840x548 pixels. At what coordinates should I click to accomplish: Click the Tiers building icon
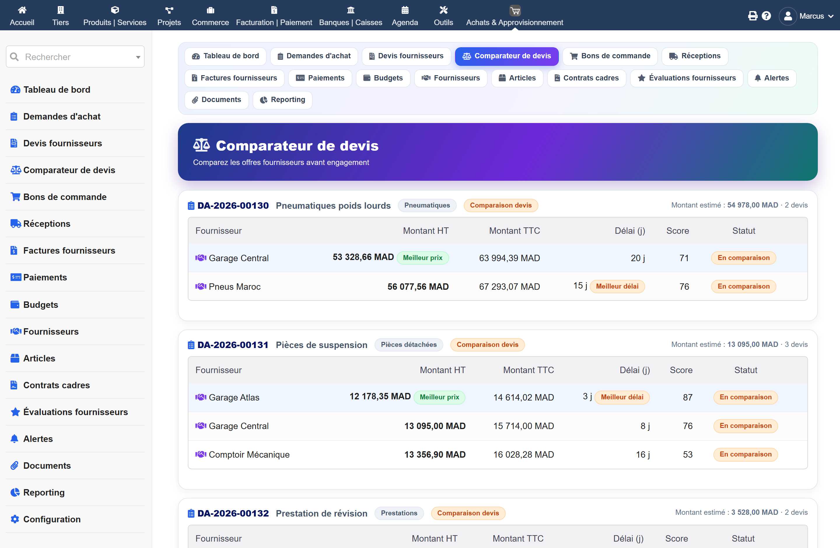coord(60,10)
